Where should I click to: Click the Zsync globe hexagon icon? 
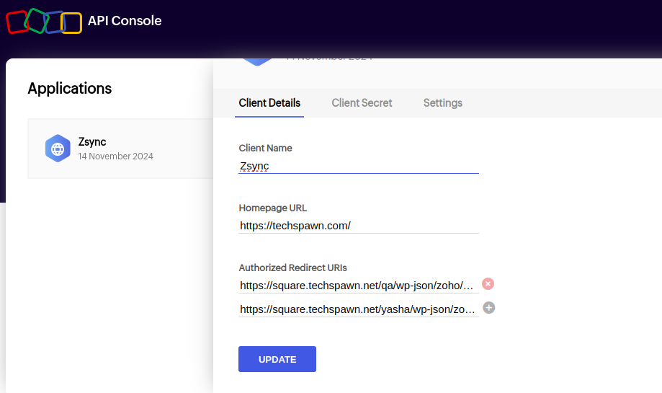[x=57, y=149]
